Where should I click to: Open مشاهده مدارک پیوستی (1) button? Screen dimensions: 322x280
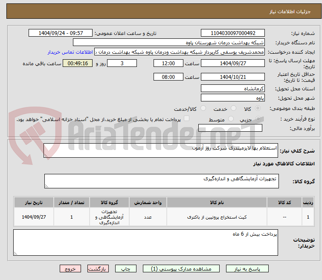(181, 269)
